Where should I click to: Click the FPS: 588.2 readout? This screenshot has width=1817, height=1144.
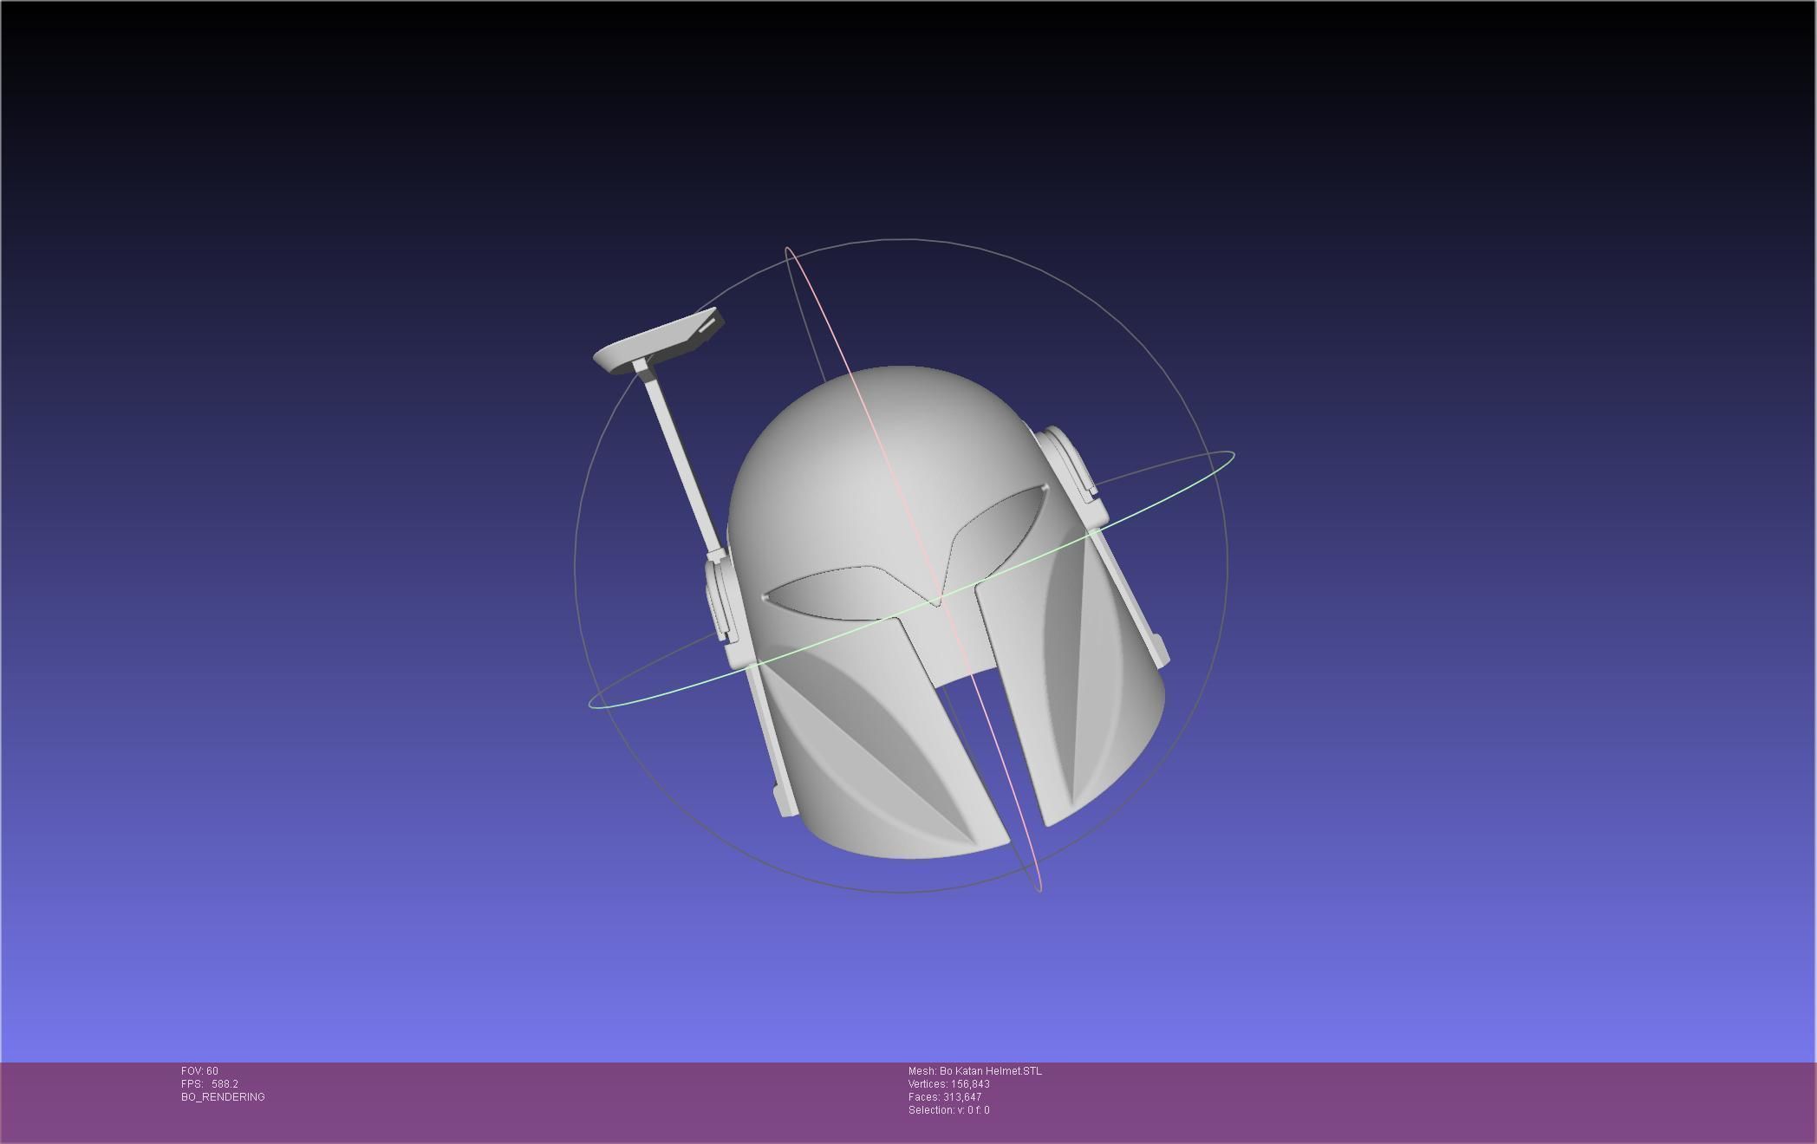coord(210,1084)
